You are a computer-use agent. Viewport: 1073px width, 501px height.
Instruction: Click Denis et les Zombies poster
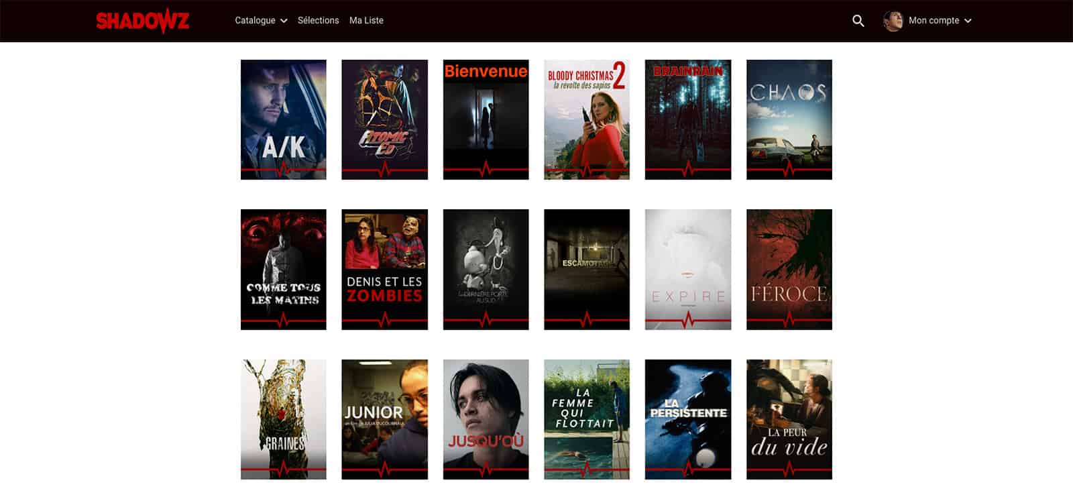point(384,269)
